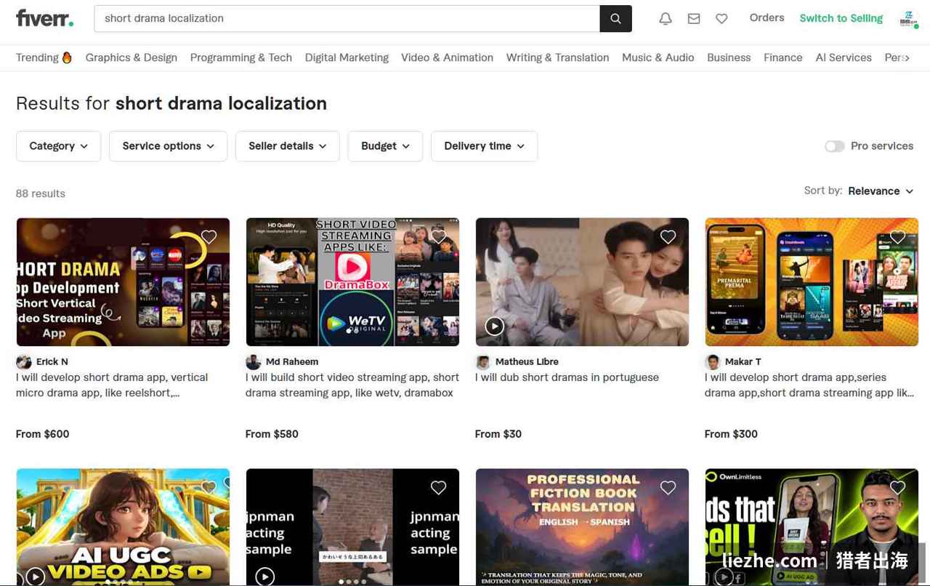Open the Trending category
Image resolution: width=930 pixels, height=586 pixels.
coord(44,57)
